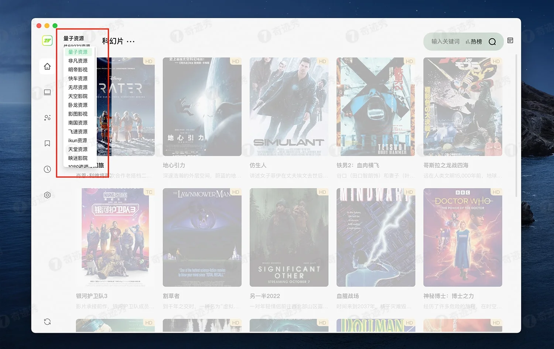
Task: Click the search magnifier icon
Action: tap(492, 42)
